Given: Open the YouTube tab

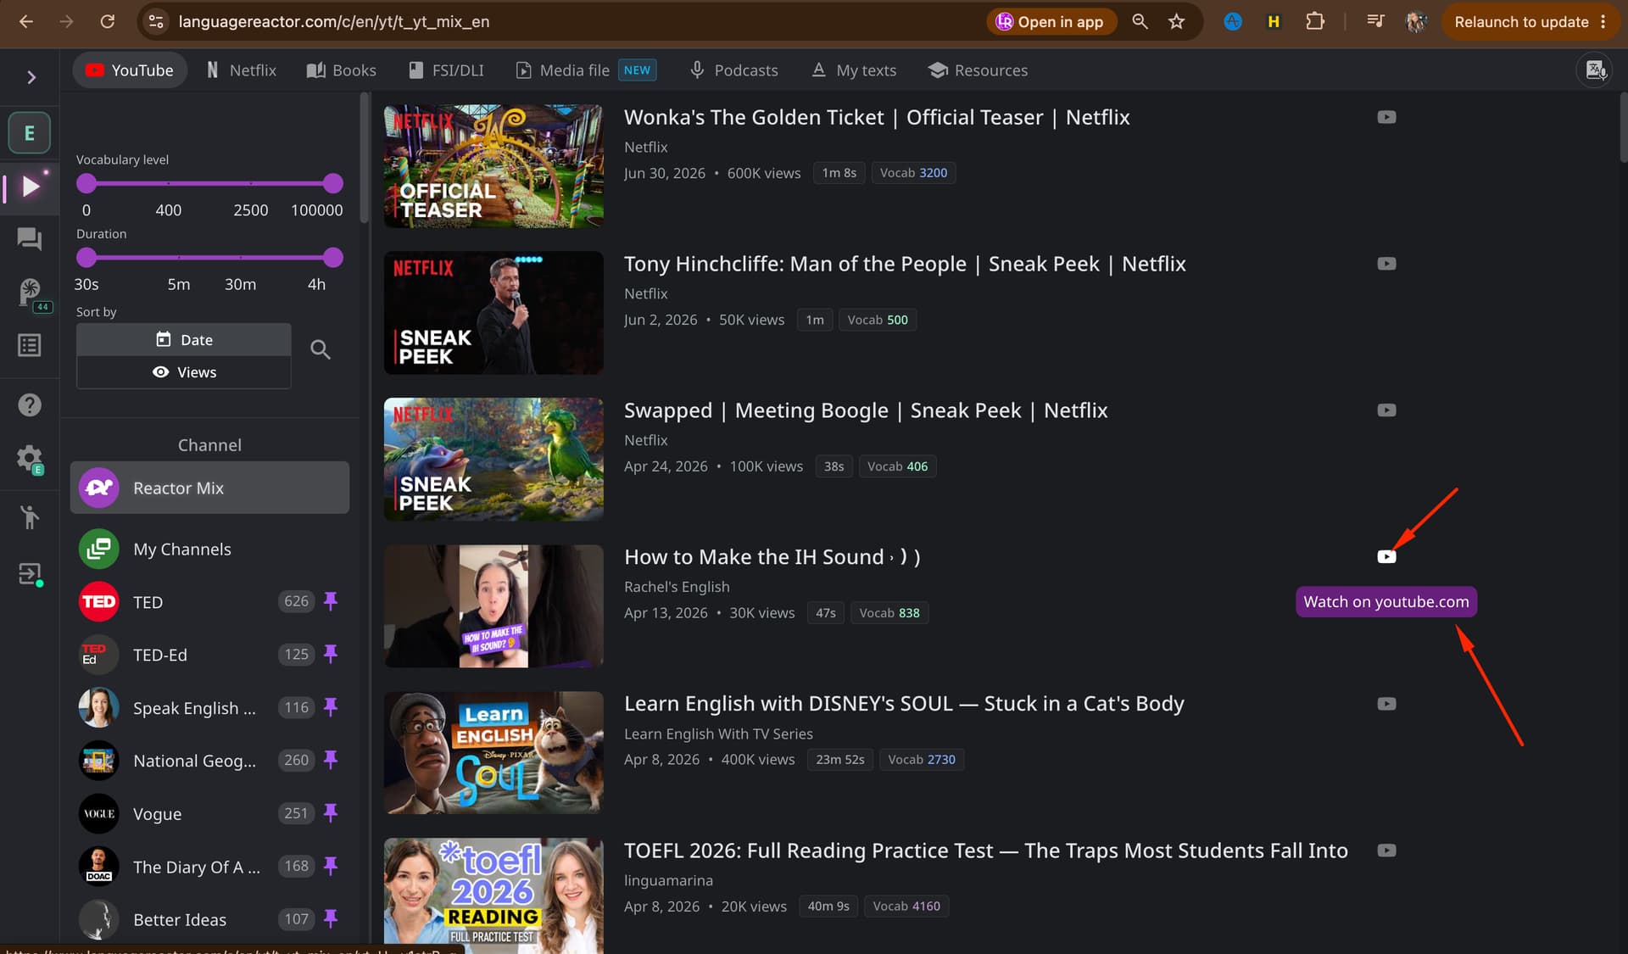Looking at the screenshot, I should click(130, 70).
